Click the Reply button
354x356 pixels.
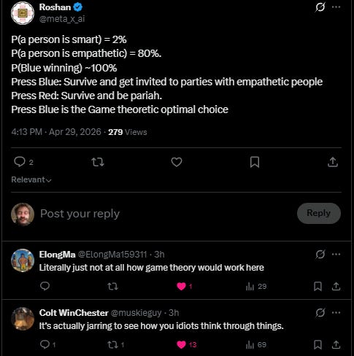pos(319,213)
